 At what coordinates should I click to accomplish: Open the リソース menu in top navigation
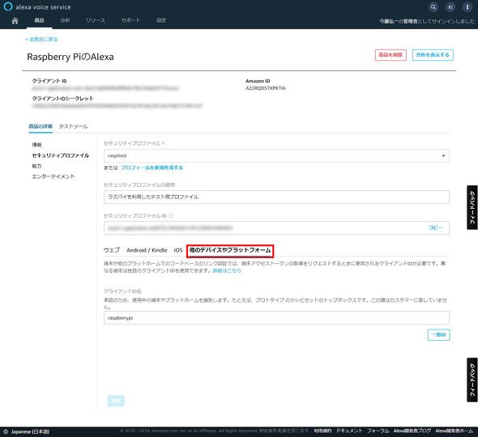coord(96,20)
